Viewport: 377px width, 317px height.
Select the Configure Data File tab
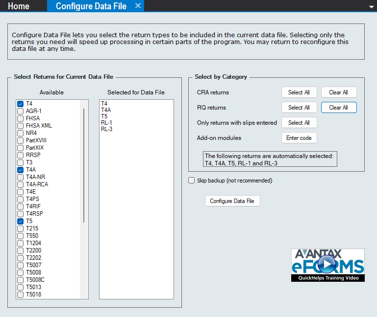[91, 6]
